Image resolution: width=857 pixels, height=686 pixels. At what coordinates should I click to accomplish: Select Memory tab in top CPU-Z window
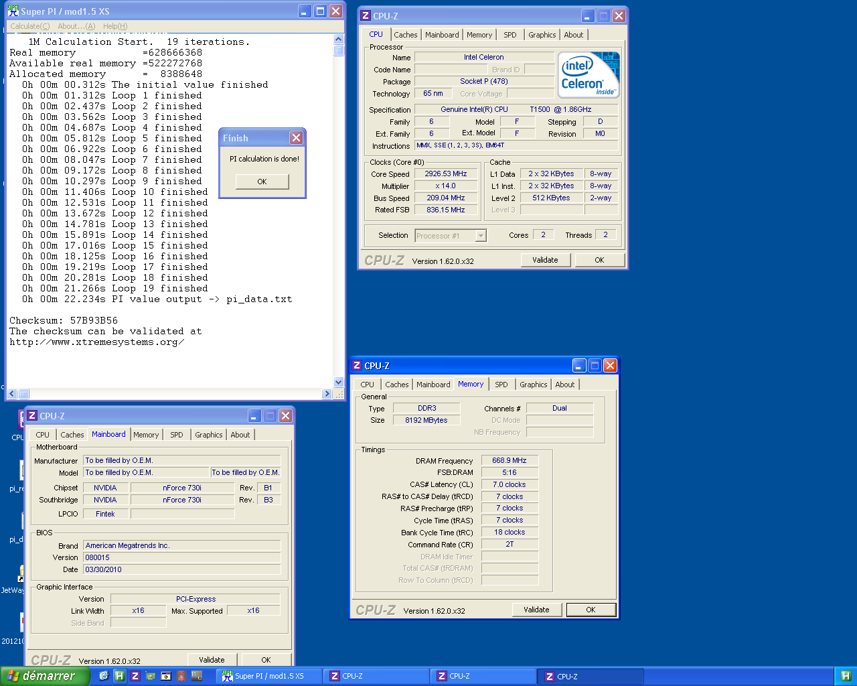coord(479,35)
